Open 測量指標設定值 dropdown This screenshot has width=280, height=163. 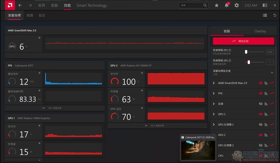tap(272, 73)
